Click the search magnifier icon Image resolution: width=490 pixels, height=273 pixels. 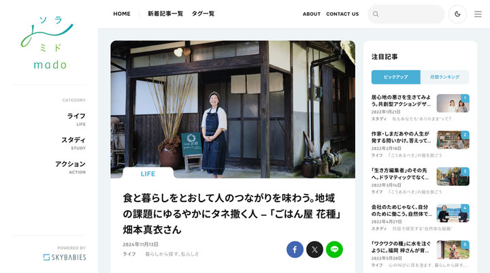click(376, 14)
